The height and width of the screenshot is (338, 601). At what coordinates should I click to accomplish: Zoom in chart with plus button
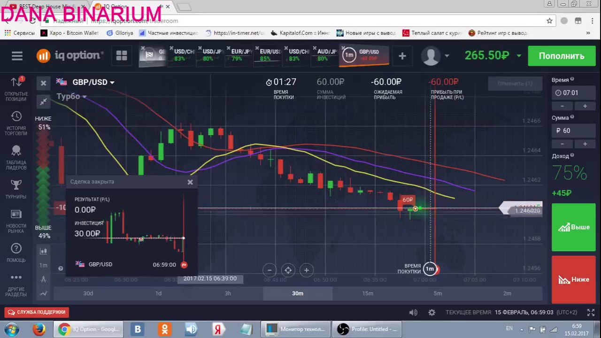(x=306, y=270)
